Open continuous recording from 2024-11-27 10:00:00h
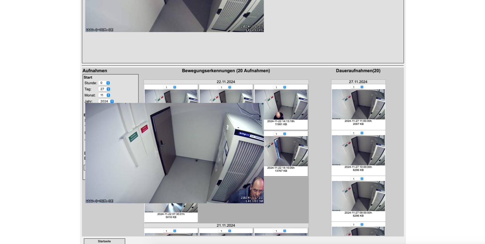Screen dimensions: 485x244 coord(358,150)
